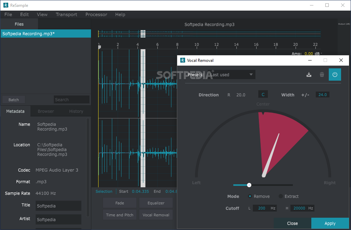351x230 pixels.
Task: Switch to the Browser tab
Action: (45, 111)
